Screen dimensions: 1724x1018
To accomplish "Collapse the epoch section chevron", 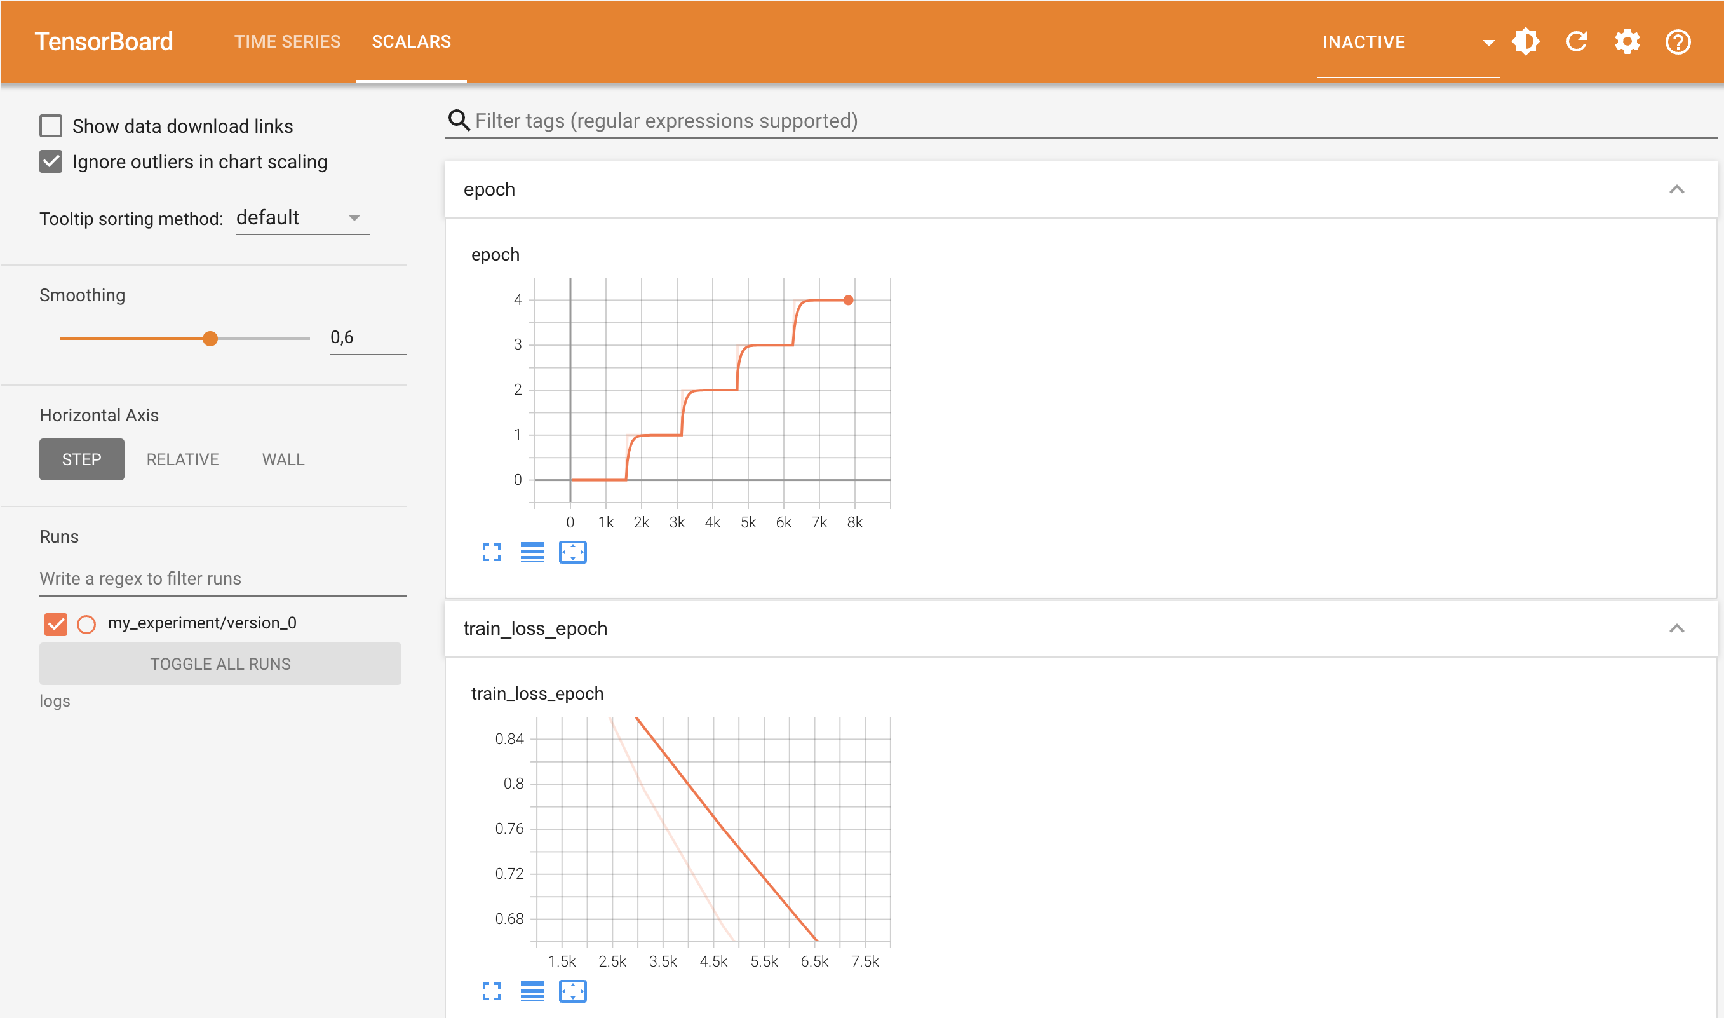I will click(x=1677, y=189).
